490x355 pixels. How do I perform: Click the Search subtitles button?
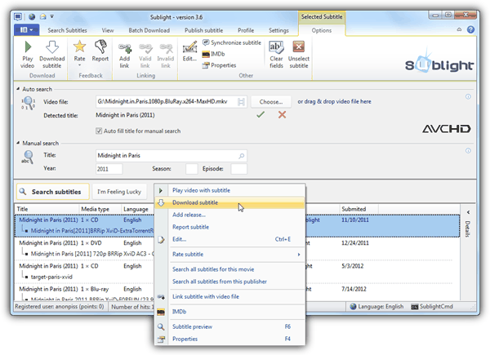pyautogui.click(x=53, y=192)
